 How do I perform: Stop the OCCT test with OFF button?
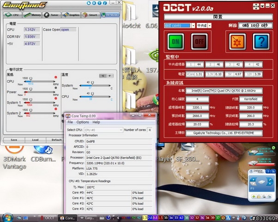pos(199,42)
